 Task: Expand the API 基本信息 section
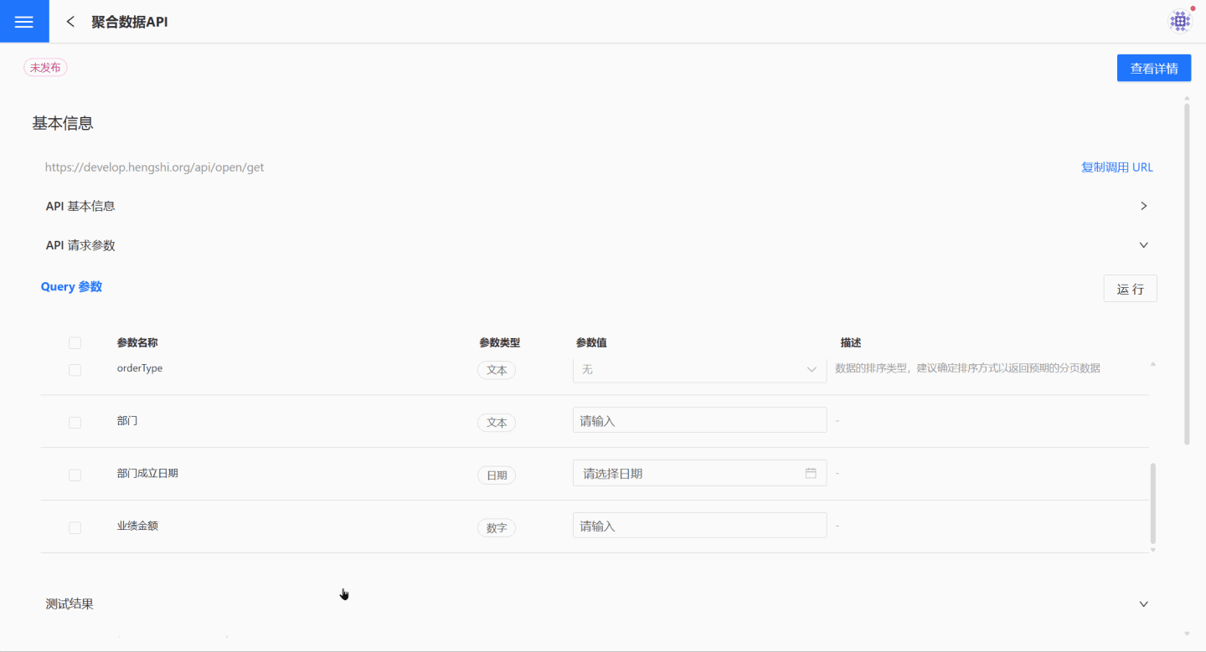(x=1143, y=206)
